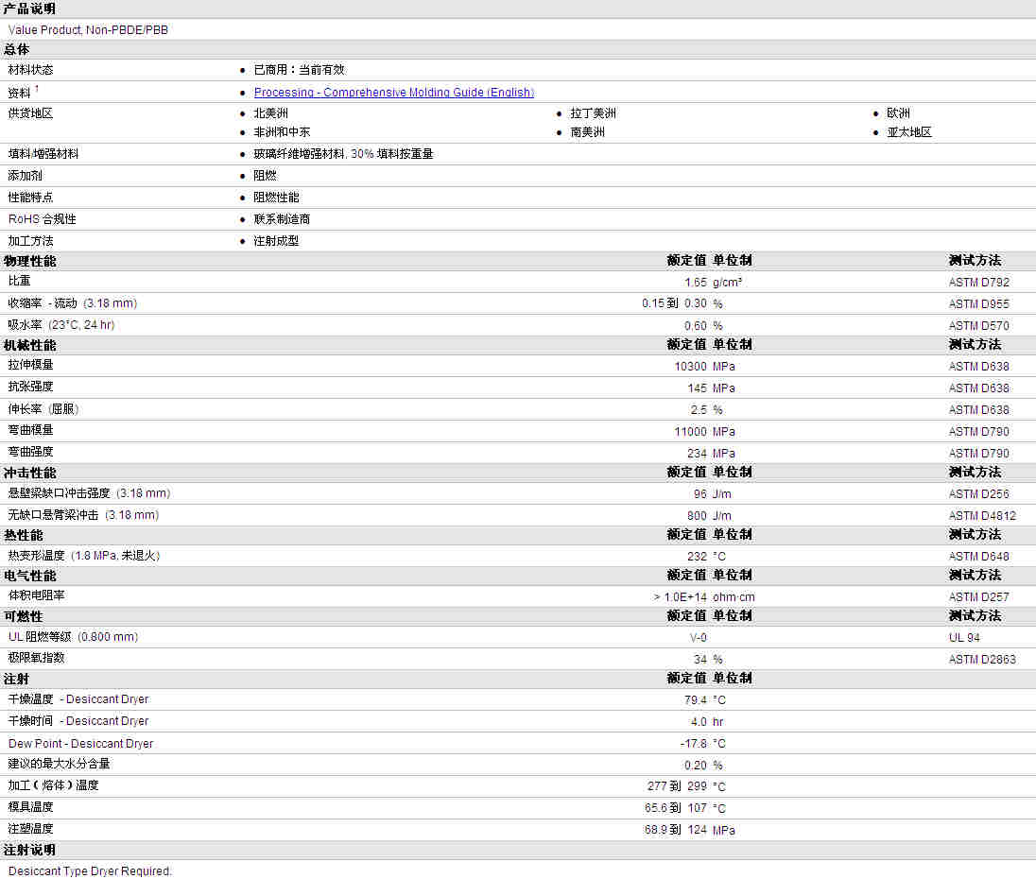Click the ASTM D792 test method entry
Screen dimensions: 1036x879
[x=978, y=283]
